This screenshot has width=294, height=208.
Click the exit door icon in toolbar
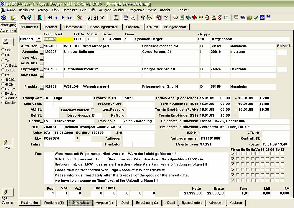[40, 18]
